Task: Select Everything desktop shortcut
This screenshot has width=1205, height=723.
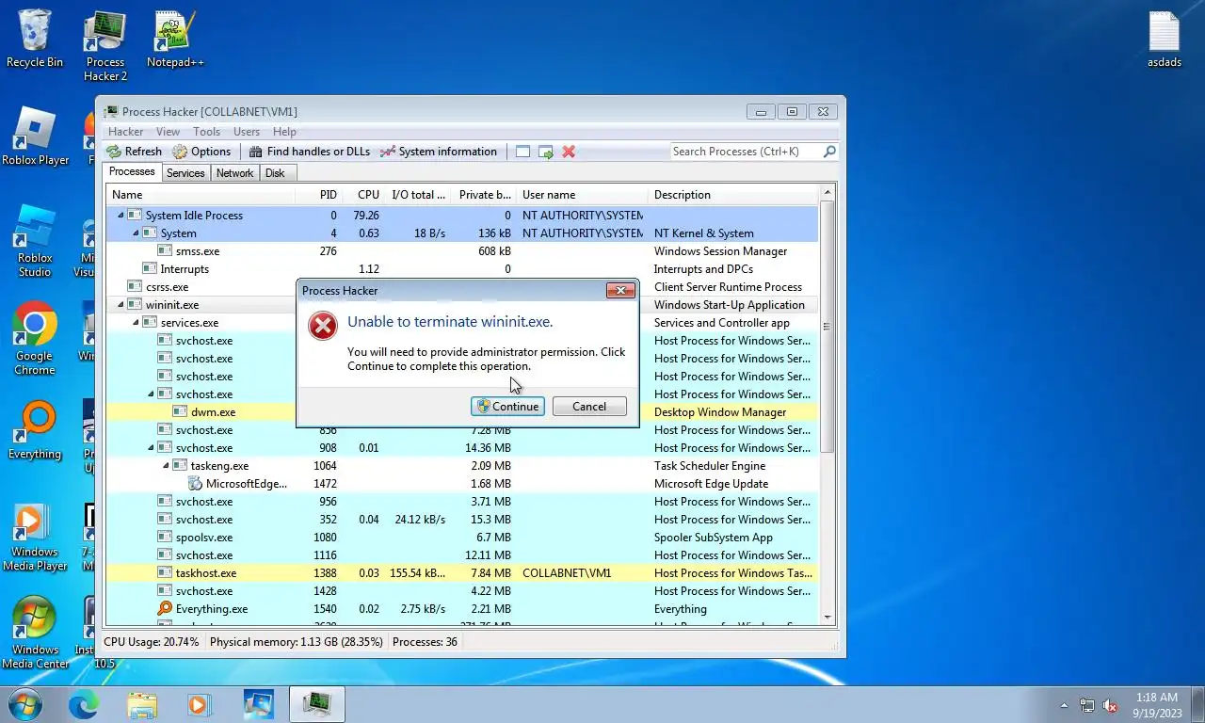Action: point(35,431)
